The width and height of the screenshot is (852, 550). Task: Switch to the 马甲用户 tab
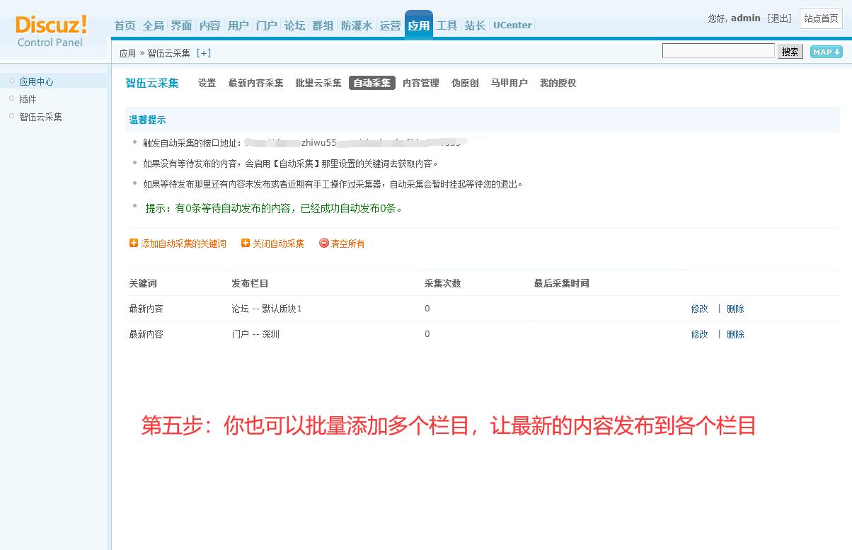[x=509, y=83]
